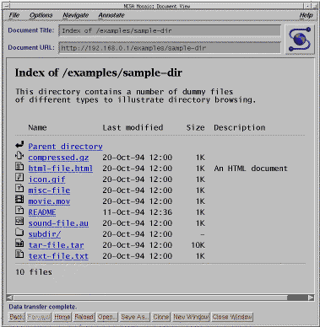Click the 'Name' column header
Image resolution: width=320 pixels, height=327 pixels.
pyautogui.click(x=37, y=127)
